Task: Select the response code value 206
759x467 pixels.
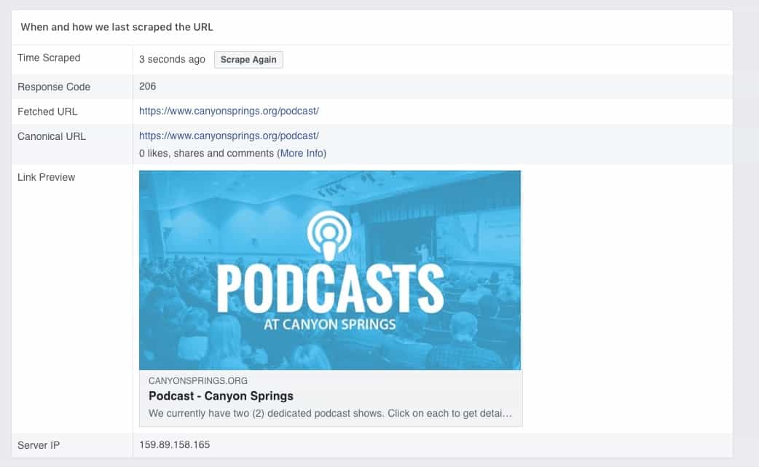Action: pyautogui.click(x=147, y=86)
